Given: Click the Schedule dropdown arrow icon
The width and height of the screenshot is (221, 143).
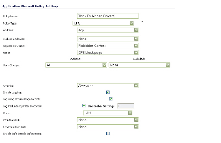Looking at the screenshot, I should pos(136,85).
